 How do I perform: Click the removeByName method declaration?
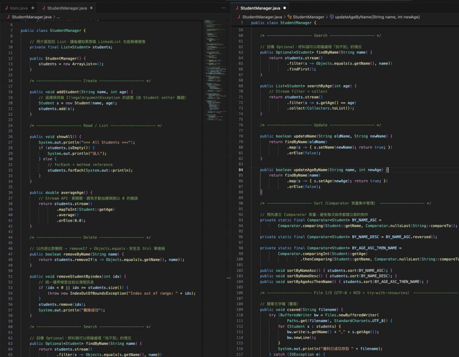77,254
